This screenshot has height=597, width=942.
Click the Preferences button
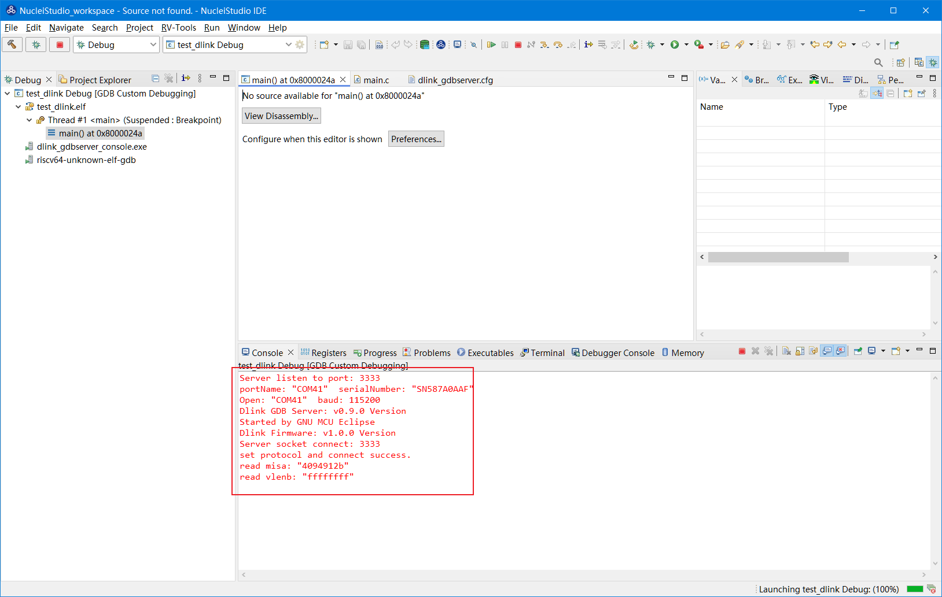tap(416, 139)
